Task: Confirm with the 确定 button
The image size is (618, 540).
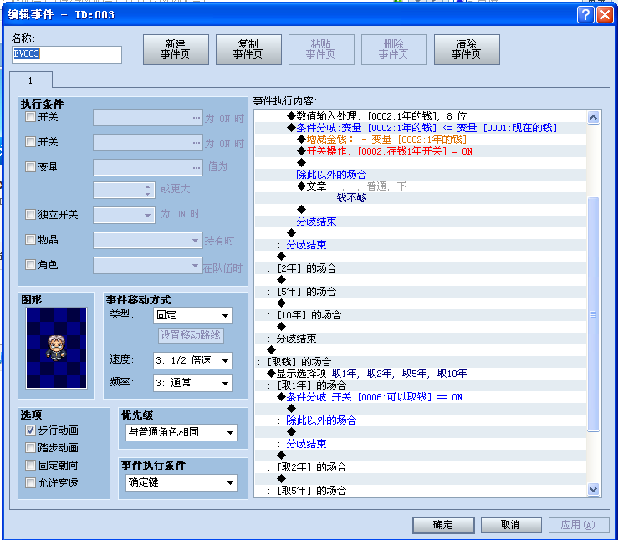Action: [x=443, y=525]
